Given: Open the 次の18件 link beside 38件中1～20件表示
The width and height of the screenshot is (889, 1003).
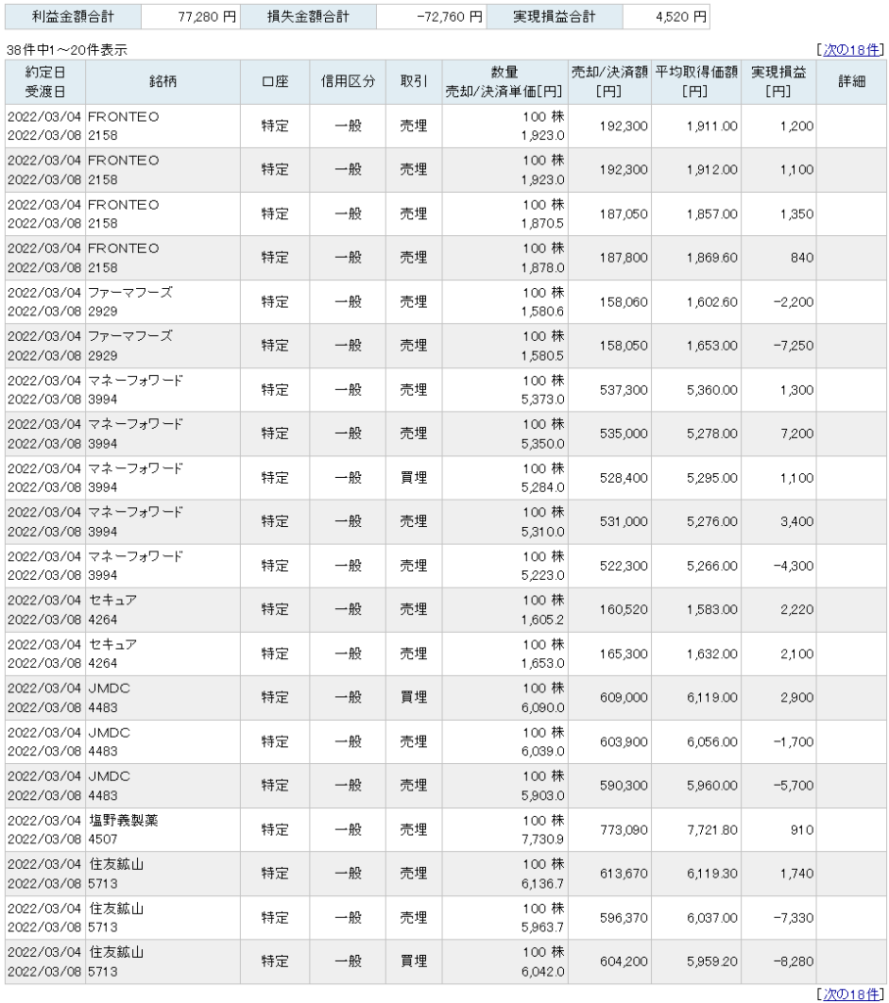Looking at the screenshot, I should 851,49.
